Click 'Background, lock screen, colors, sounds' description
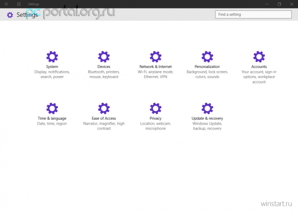 pos(207,74)
